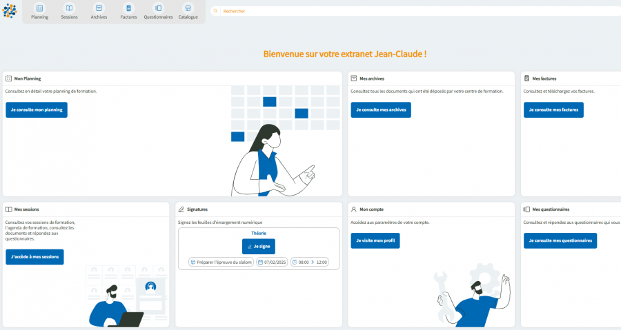Click the extranet logo in top-left corner
The height and width of the screenshot is (330, 621).
coord(10,11)
